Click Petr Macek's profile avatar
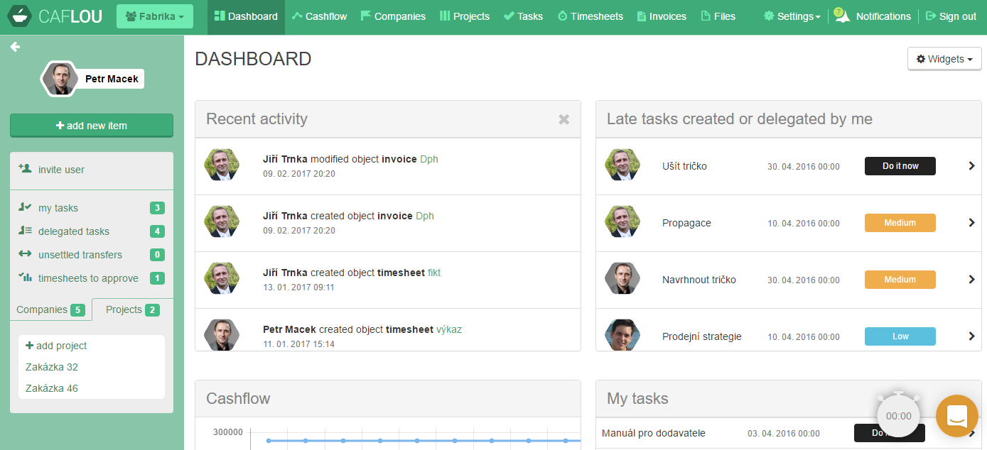The width and height of the screenshot is (987, 450). pos(60,79)
